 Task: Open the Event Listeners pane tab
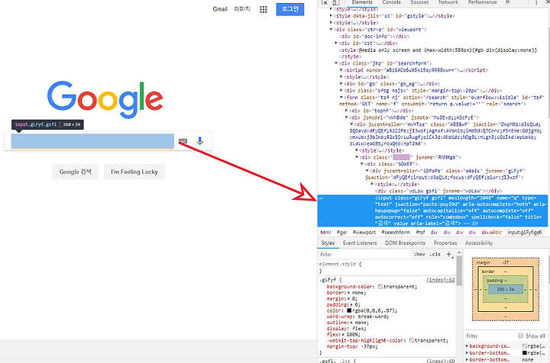click(x=360, y=243)
